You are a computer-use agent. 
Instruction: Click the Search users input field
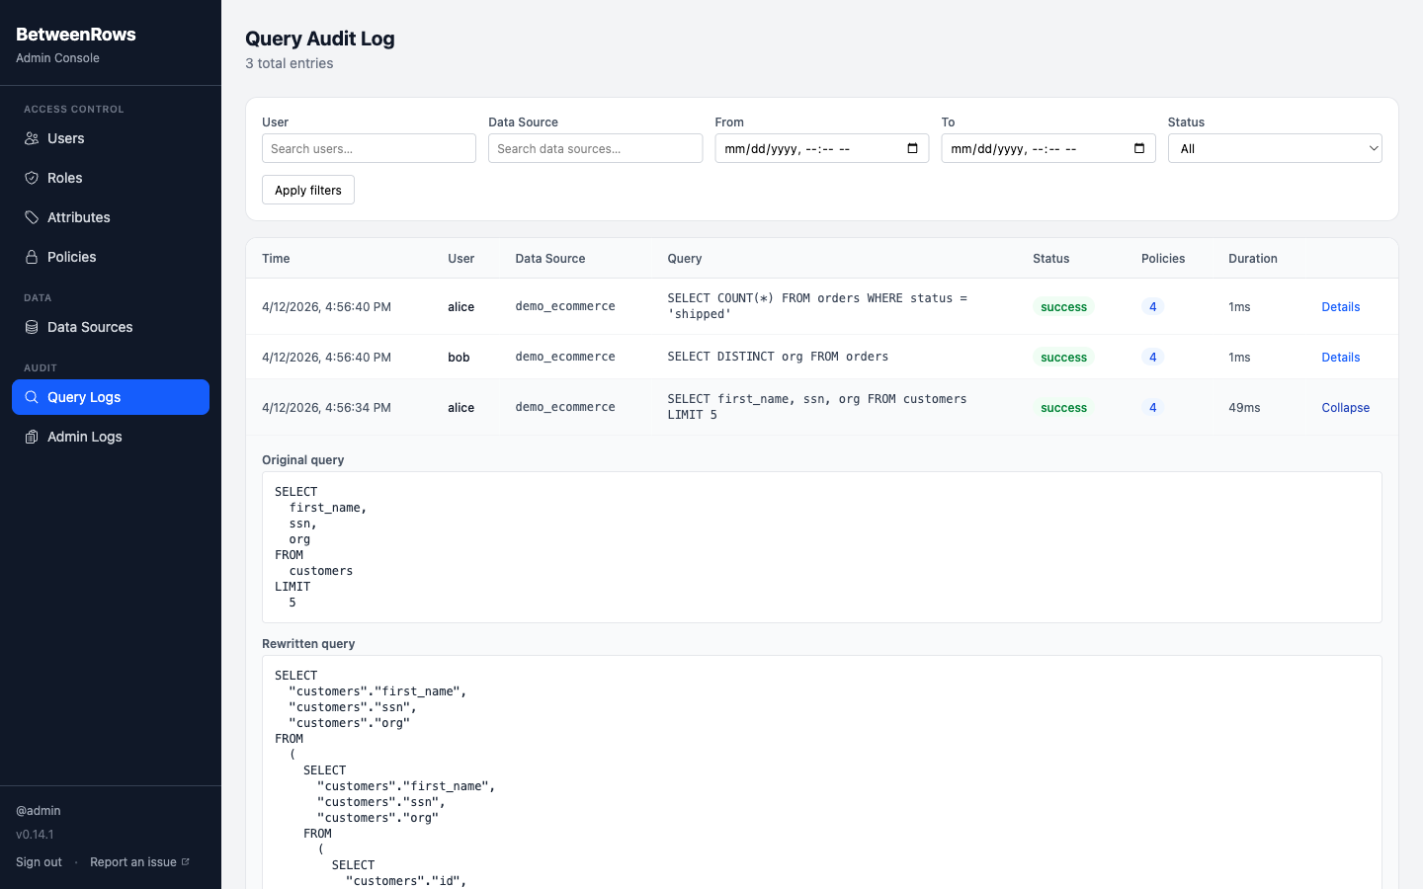(x=369, y=148)
